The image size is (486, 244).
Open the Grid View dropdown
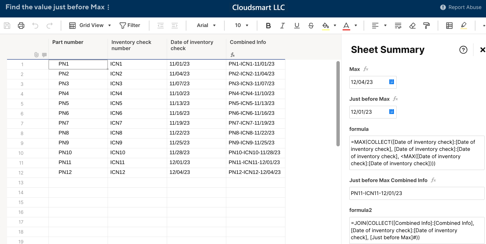coord(90,26)
